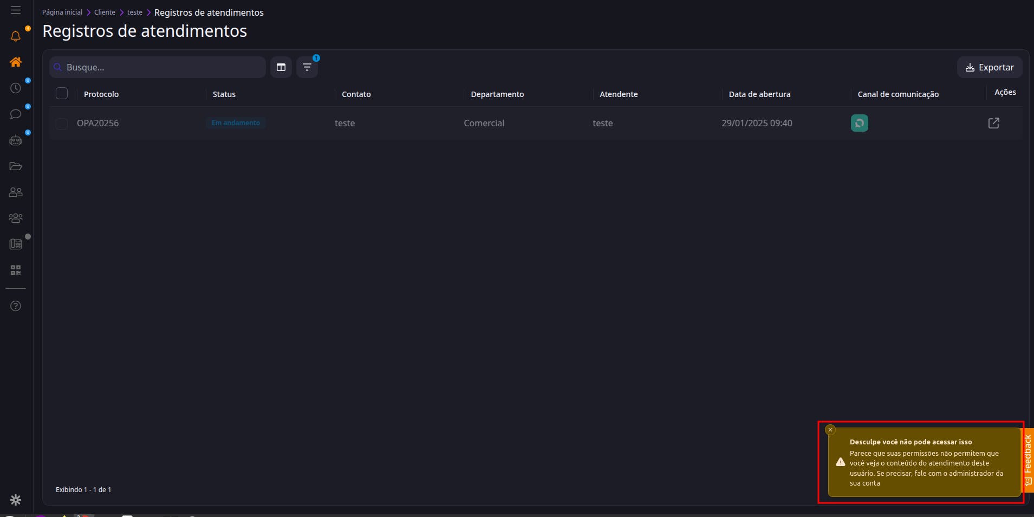Screen dimensions: 1034x517
Task: Go to 'Página inicial' breadcrumb
Action: pos(62,12)
